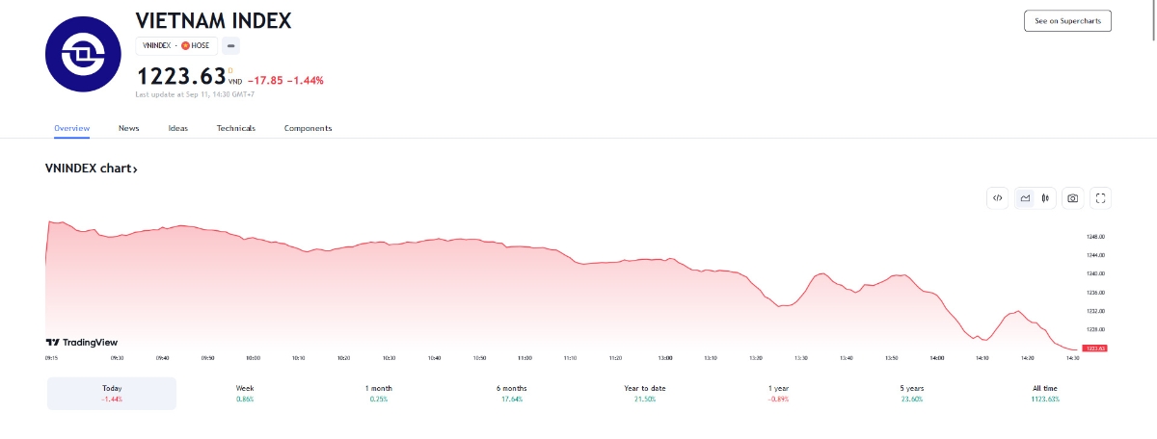Viewport: 1157px width, 439px height.
Task: Open the embed code widget icon
Action: click(998, 198)
